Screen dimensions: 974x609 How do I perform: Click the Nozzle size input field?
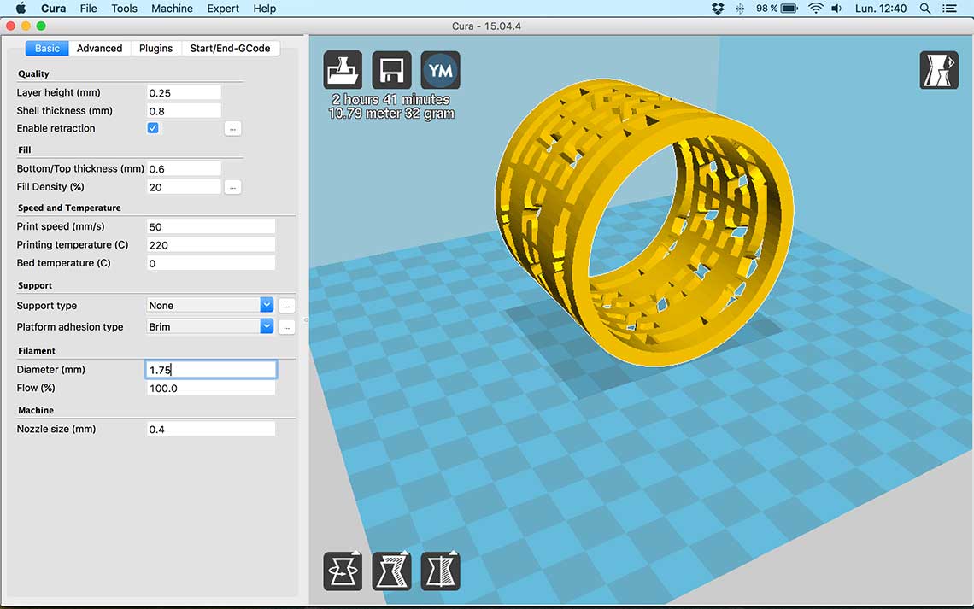pos(210,429)
